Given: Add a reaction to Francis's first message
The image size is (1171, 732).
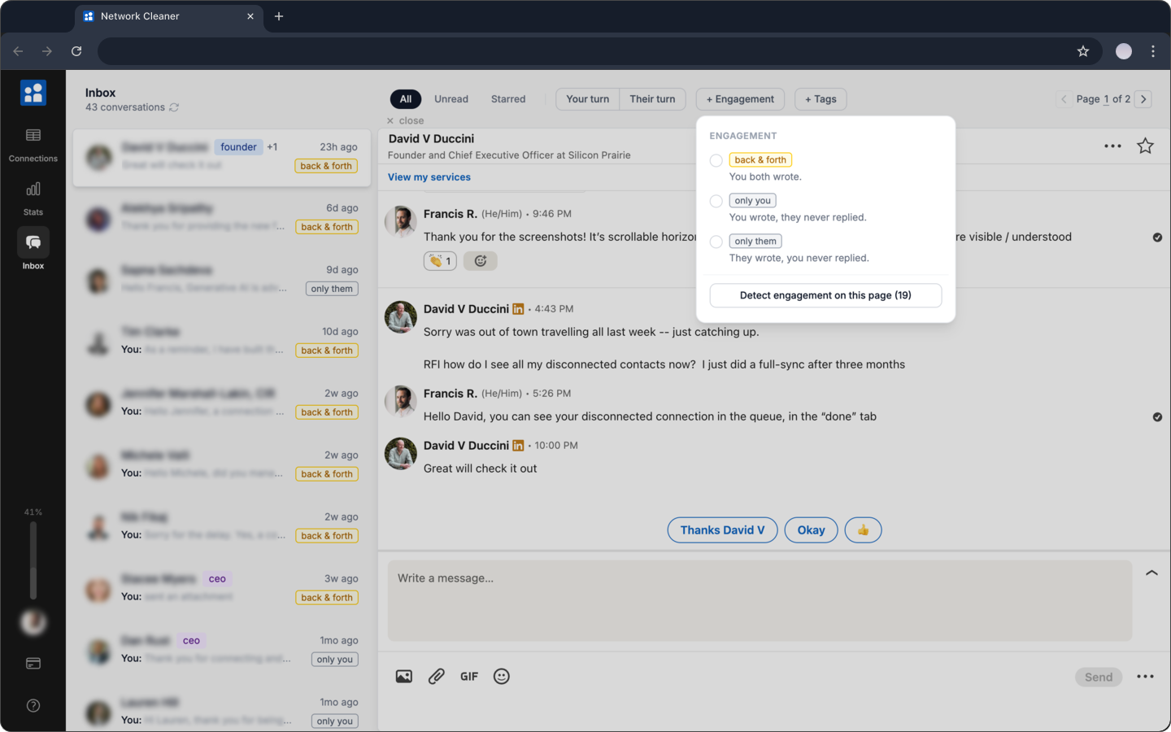Looking at the screenshot, I should click(x=481, y=261).
